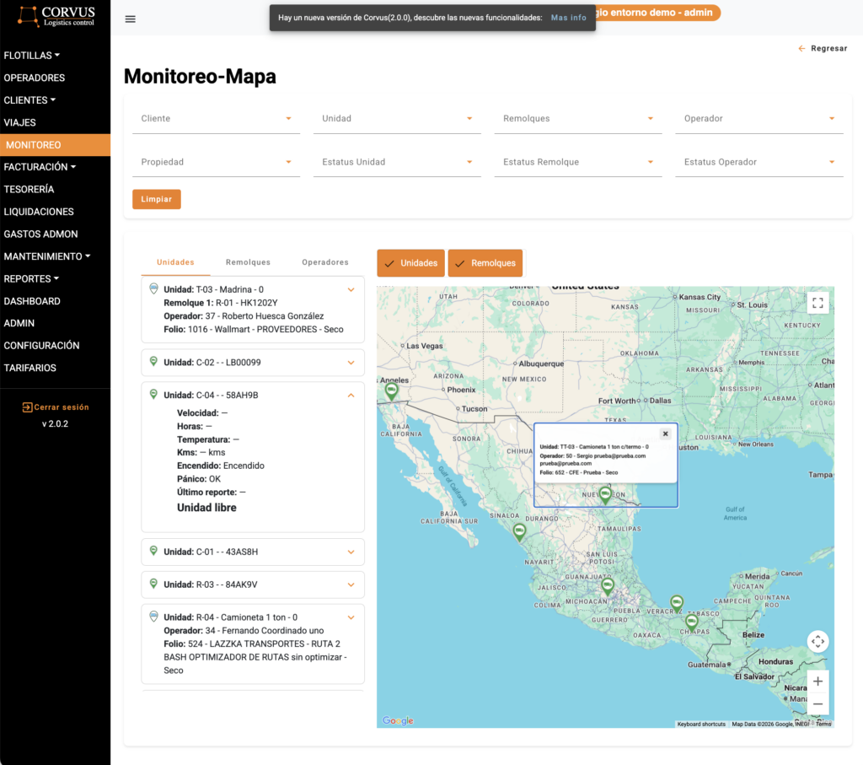The height and width of the screenshot is (765, 863).
Task: Click the Regresar link
Action: (x=829, y=48)
